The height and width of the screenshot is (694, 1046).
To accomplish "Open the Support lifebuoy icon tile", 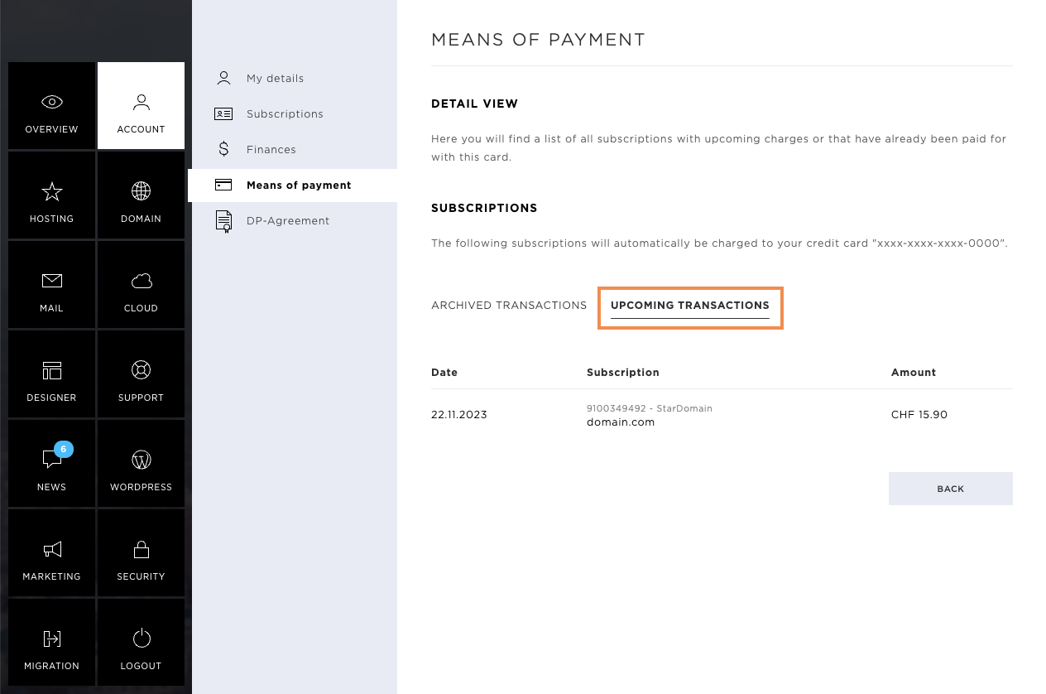I will tap(141, 374).
